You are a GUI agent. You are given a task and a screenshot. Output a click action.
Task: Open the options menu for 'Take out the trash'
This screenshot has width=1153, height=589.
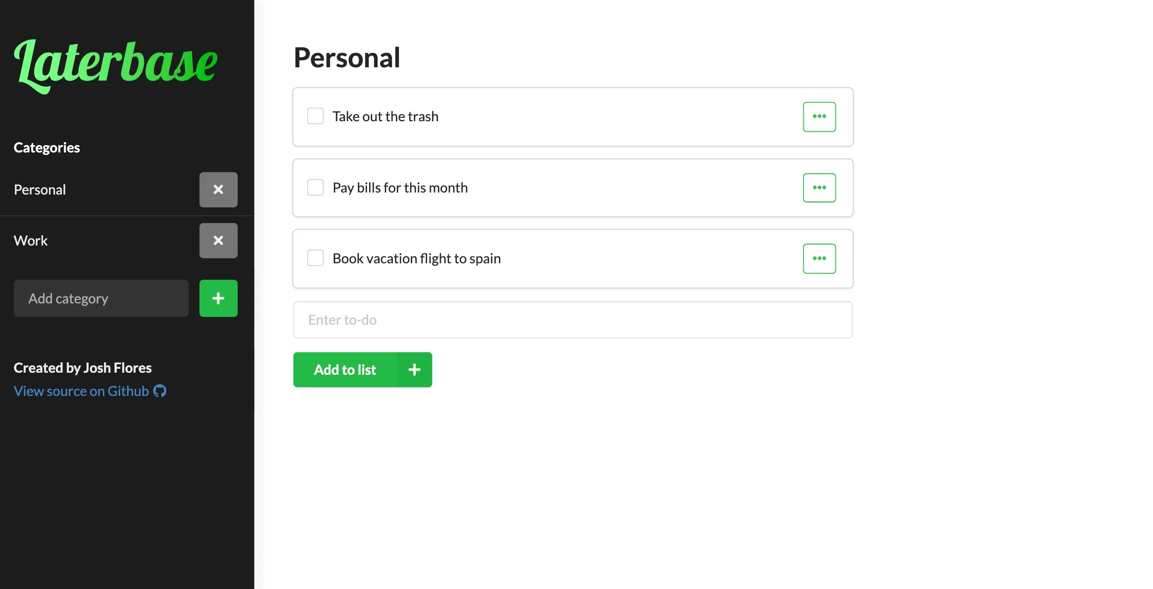coord(819,116)
